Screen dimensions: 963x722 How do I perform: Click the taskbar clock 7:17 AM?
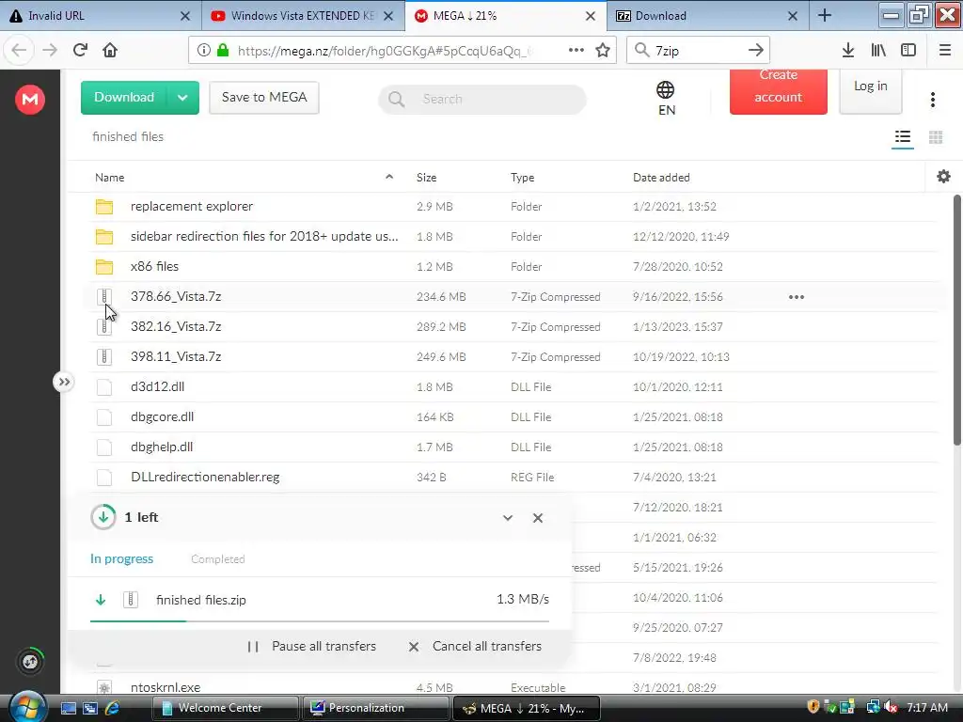(927, 707)
